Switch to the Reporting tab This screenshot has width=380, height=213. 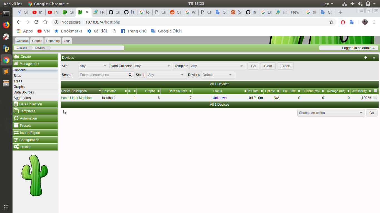[x=53, y=41]
